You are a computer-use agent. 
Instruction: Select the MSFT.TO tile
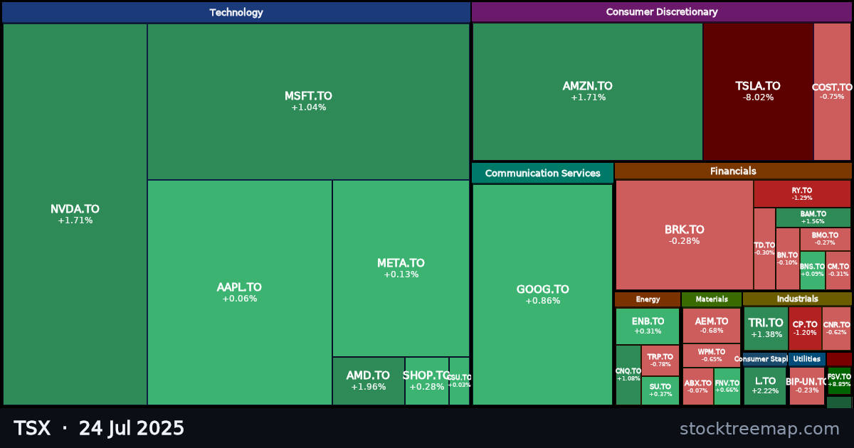pos(308,102)
